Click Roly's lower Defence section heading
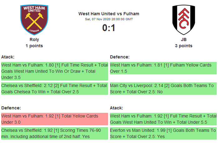 pos(11,108)
